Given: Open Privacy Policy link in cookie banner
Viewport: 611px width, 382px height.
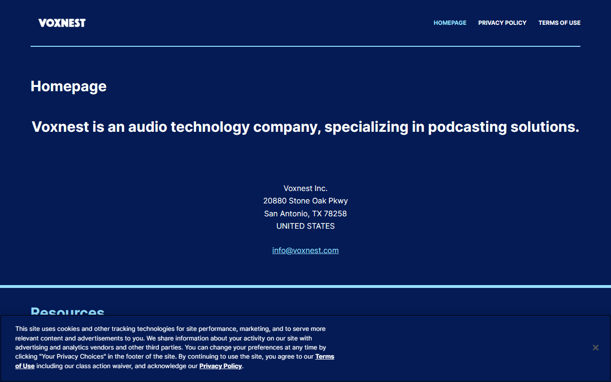Looking at the screenshot, I should [x=221, y=366].
